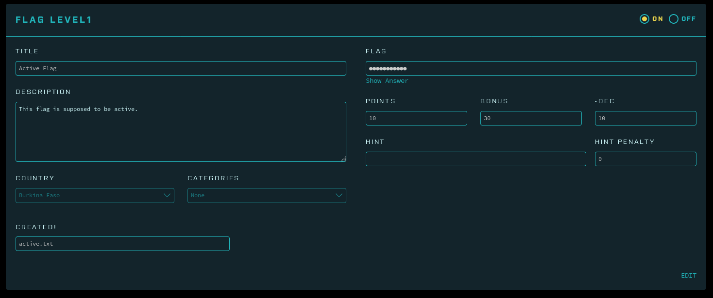Click the EDIT button
This screenshot has height=298, width=713.
(688, 276)
